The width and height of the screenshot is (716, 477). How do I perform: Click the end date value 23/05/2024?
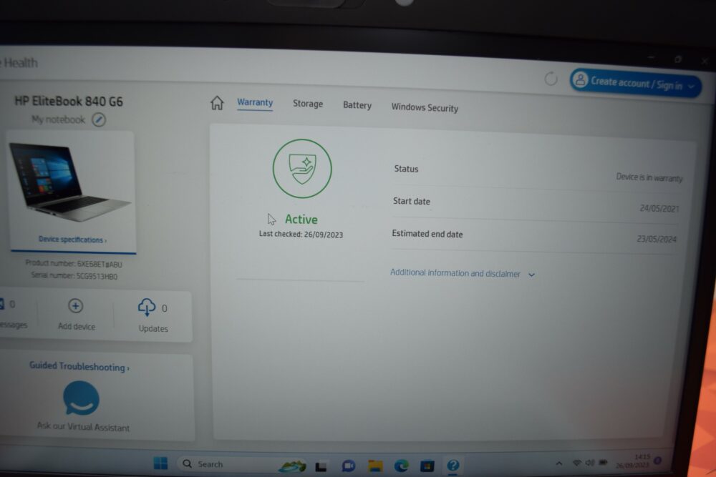[657, 239]
